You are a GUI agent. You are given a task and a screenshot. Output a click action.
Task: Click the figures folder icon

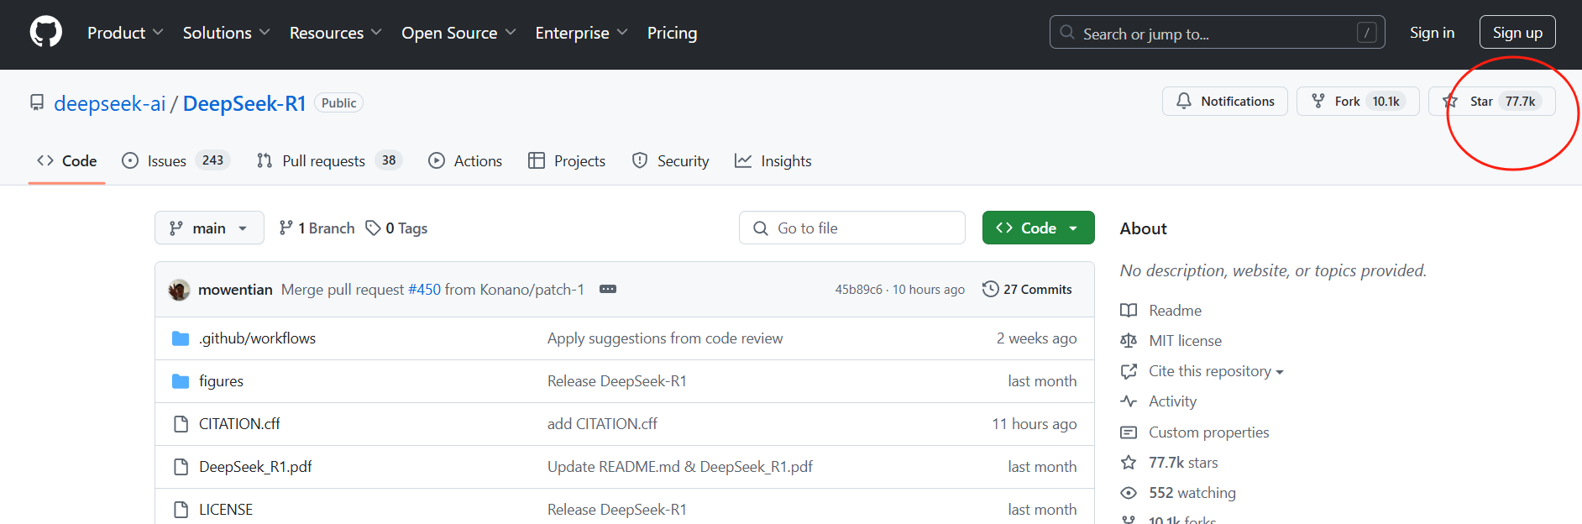coord(181,381)
